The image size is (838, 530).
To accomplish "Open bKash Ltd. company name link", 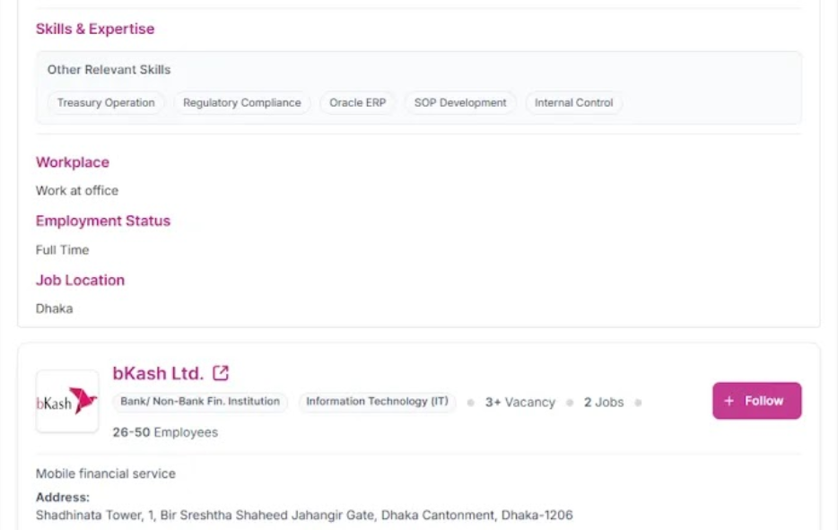I will click(x=158, y=373).
